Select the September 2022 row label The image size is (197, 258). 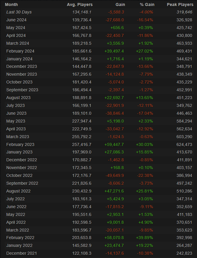point(22,183)
